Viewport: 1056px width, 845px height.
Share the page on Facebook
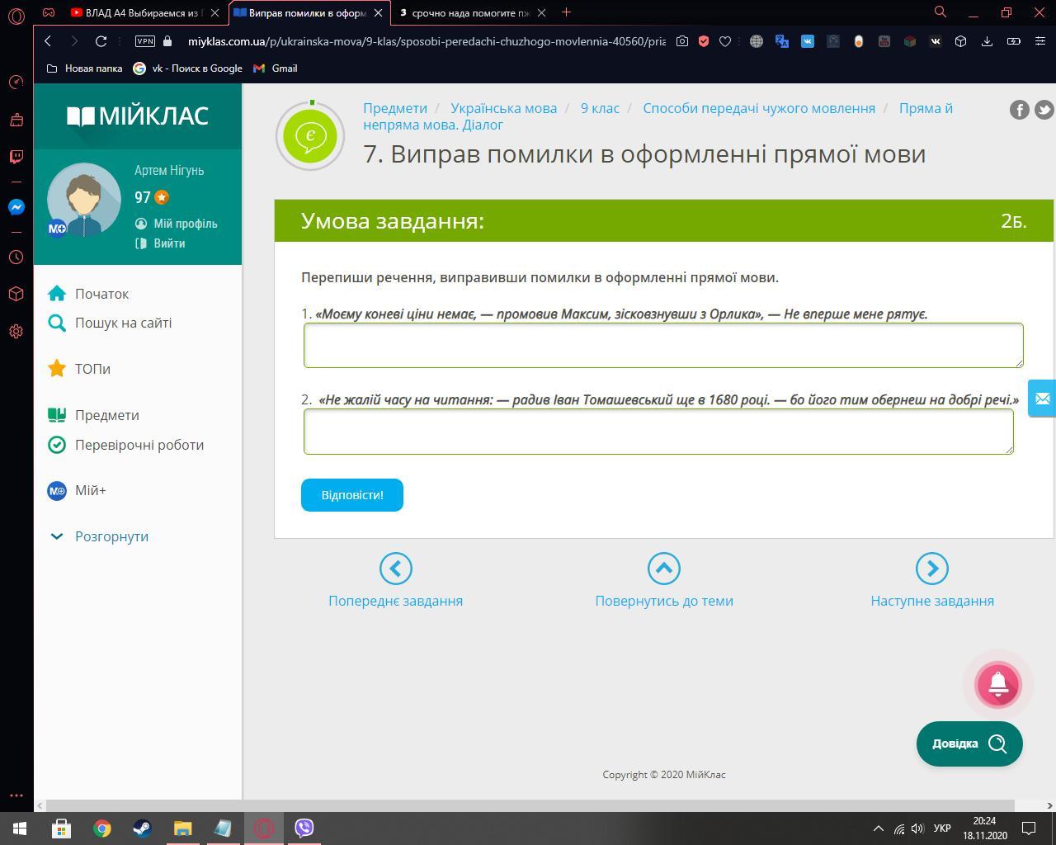click(1020, 110)
